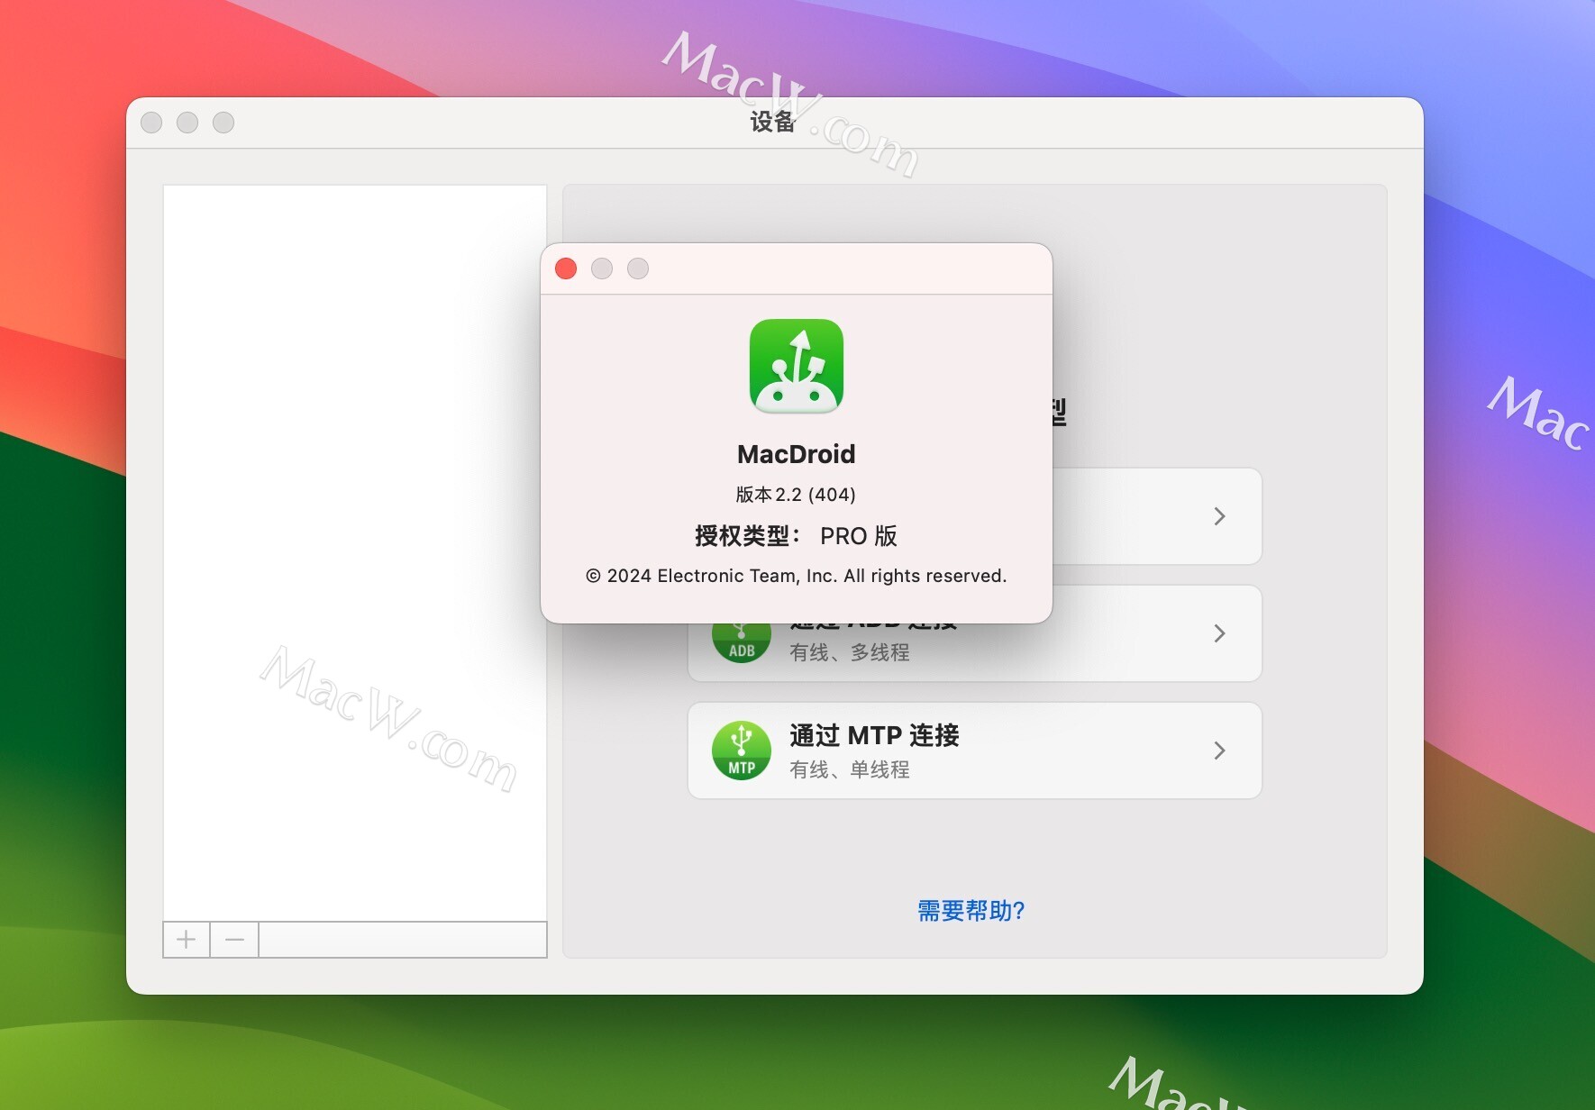Image resolution: width=1595 pixels, height=1110 pixels.
Task: Select the green ADB connection icon
Action: pyautogui.click(x=741, y=633)
